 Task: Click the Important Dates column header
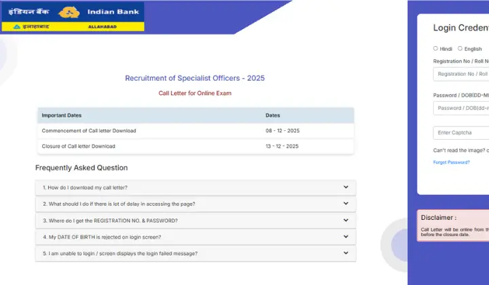62,115
